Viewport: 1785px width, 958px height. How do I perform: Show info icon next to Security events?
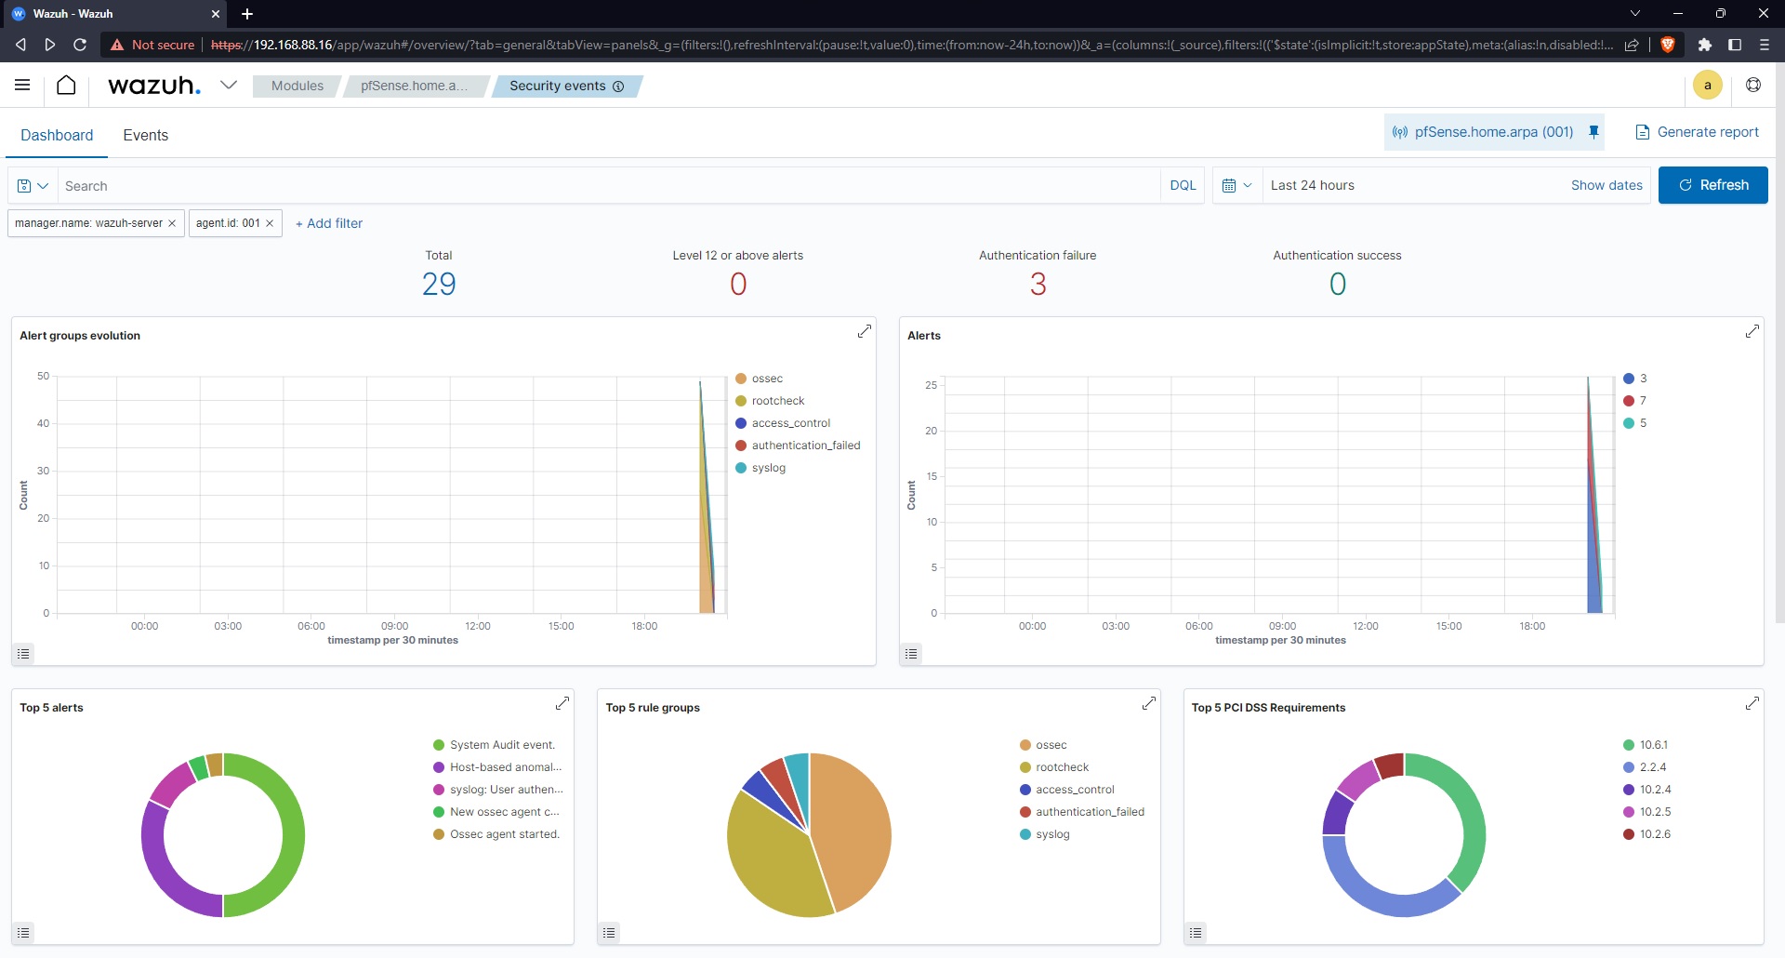[x=618, y=86]
